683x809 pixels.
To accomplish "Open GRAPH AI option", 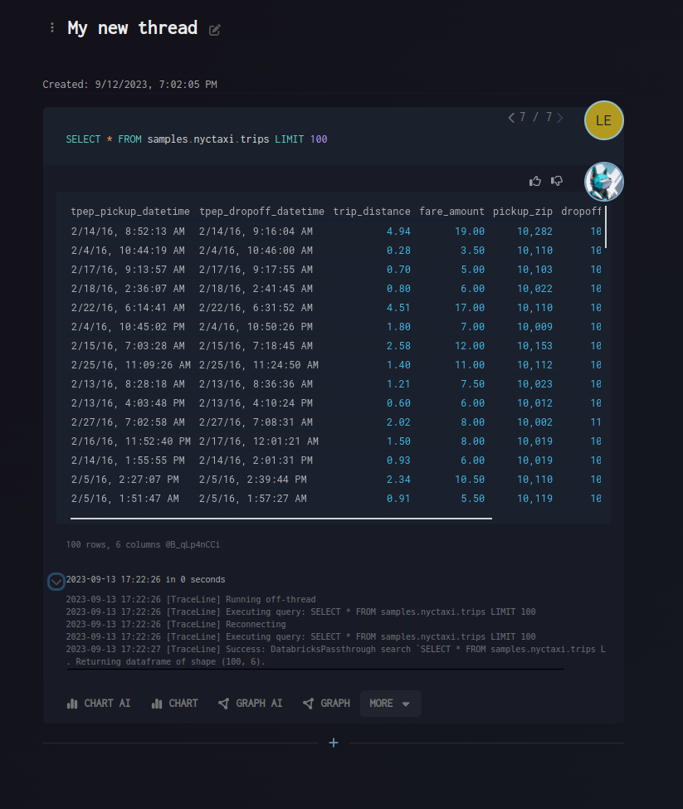I will [x=250, y=704].
